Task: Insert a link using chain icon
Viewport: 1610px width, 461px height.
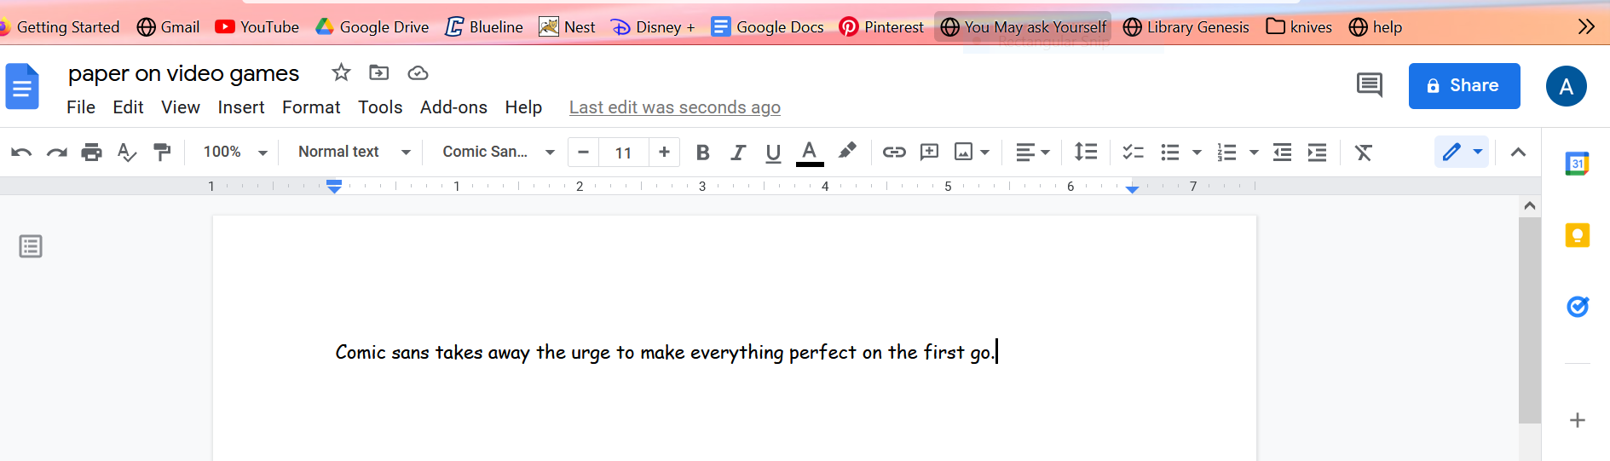Action: point(894,153)
